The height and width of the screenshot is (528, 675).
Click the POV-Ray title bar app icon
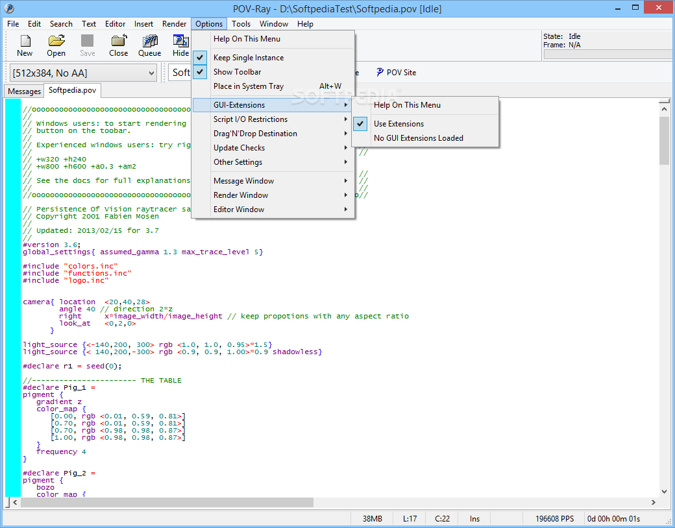[9, 8]
